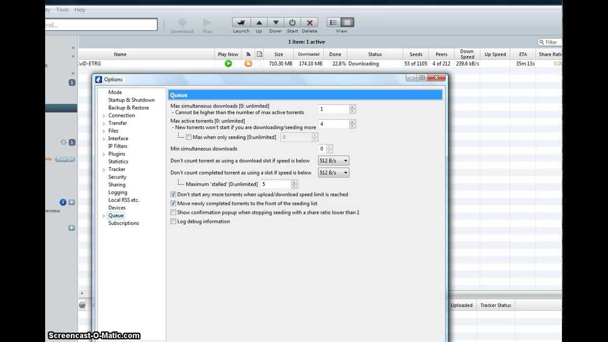Click the sidebar refresh arrows icon

(x=63, y=142)
